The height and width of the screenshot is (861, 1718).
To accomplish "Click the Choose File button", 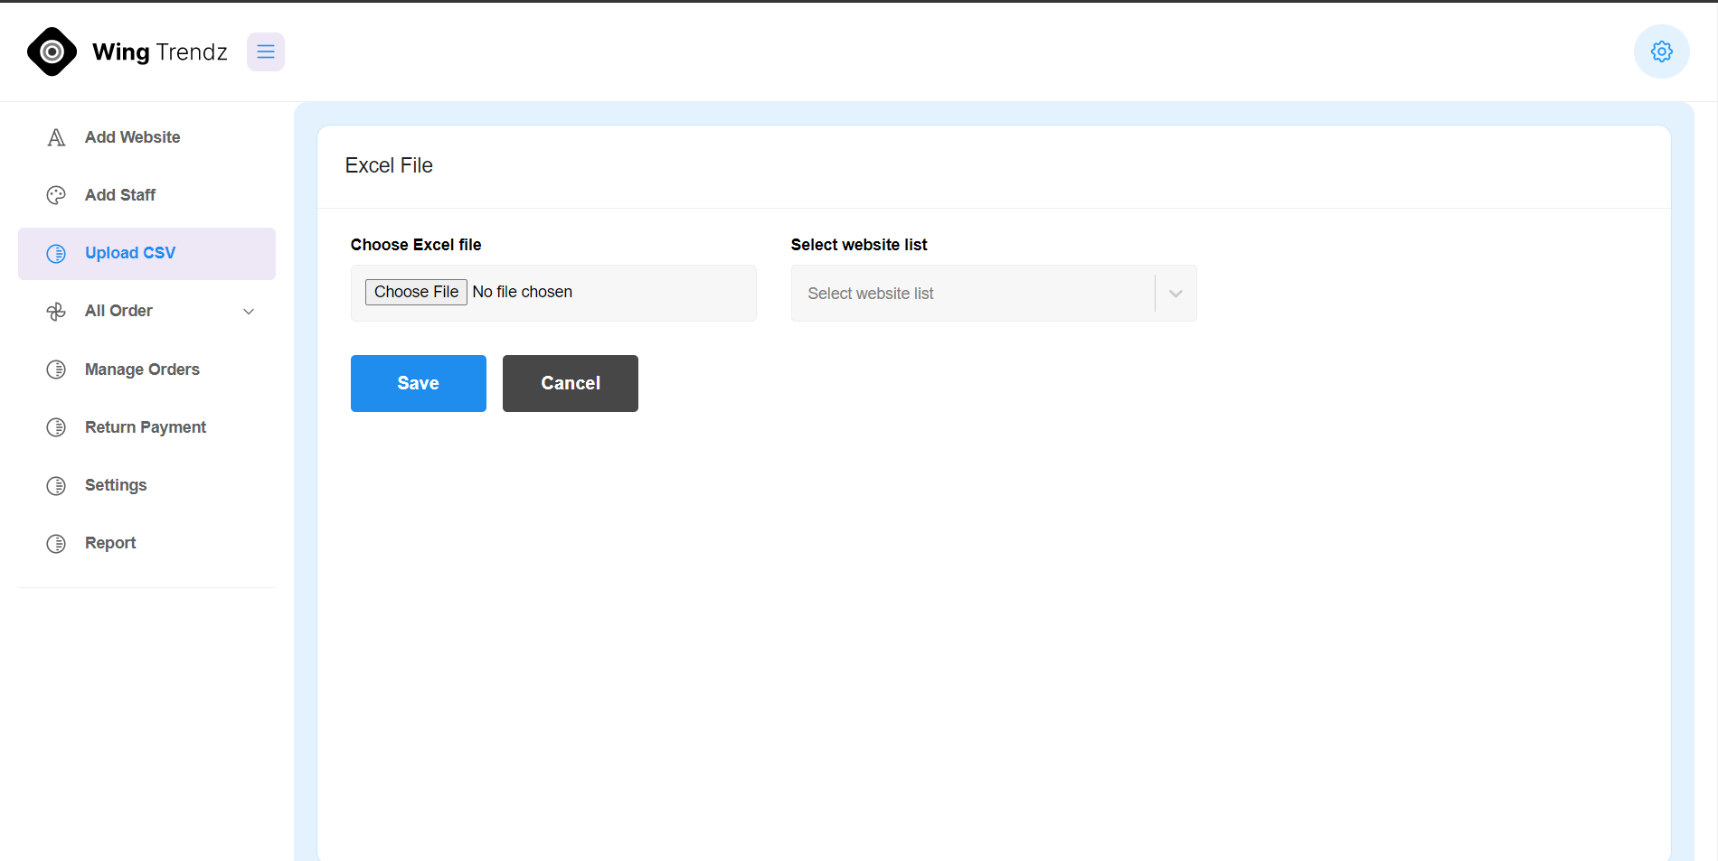I will pos(416,292).
